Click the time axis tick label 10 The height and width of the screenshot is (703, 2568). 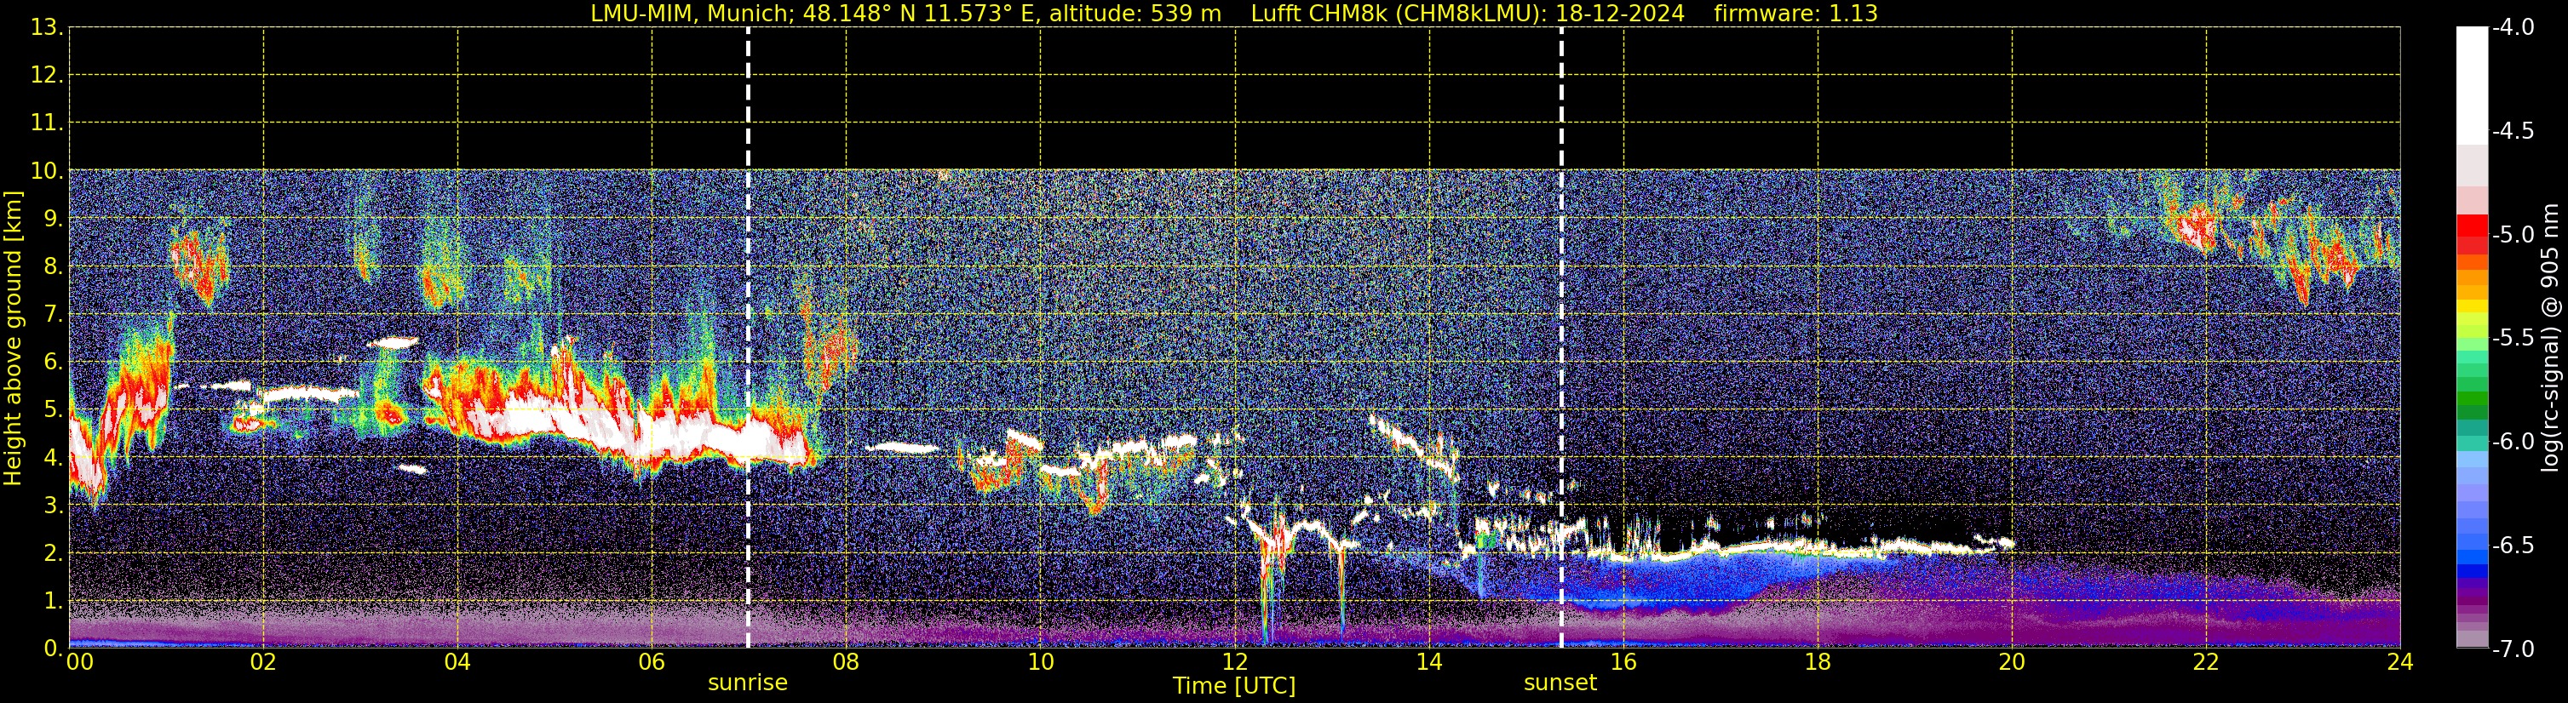click(x=1041, y=662)
